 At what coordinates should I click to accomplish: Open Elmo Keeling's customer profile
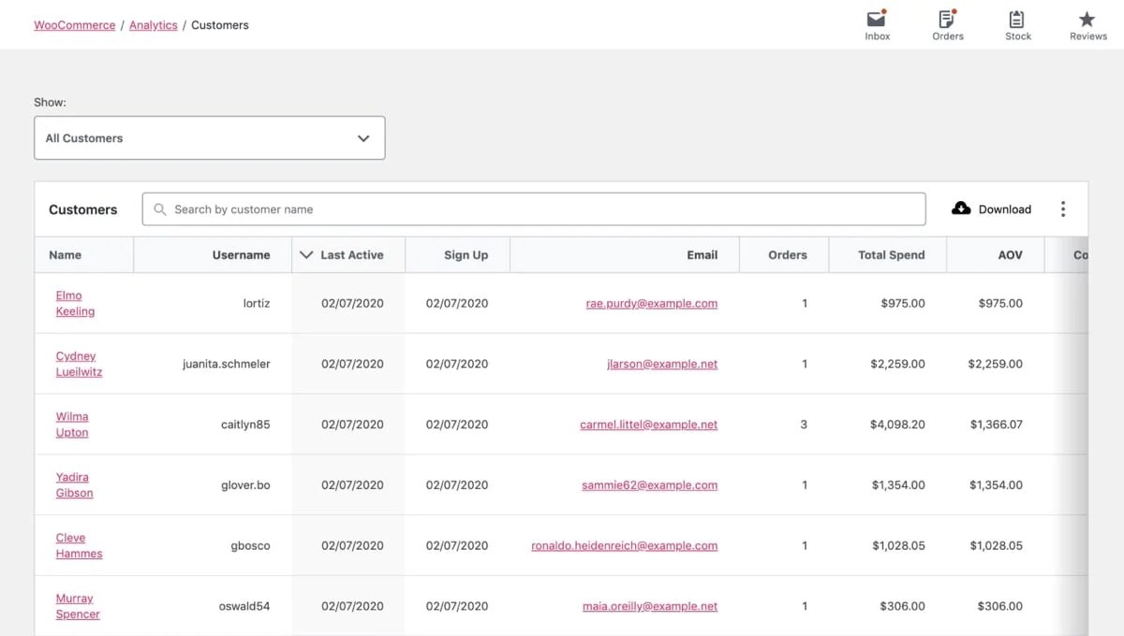74,303
